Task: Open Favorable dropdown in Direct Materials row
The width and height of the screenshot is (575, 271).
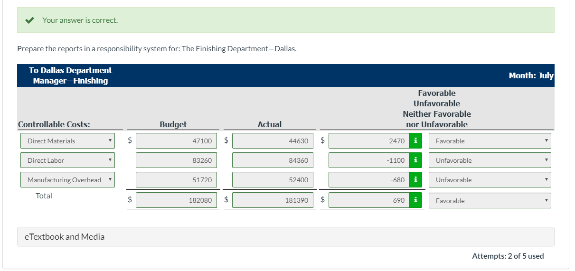Action: click(490, 141)
